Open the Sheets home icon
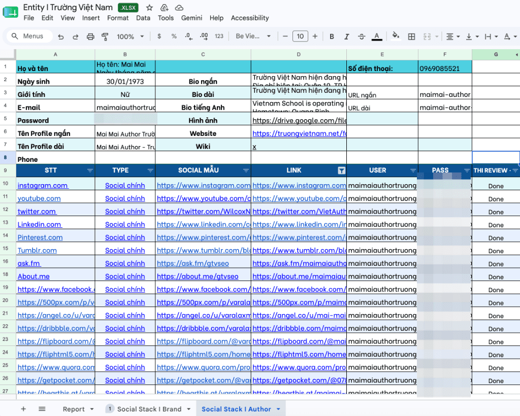The width and height of the screenshot is (520, 416). [x=10, y=12]
